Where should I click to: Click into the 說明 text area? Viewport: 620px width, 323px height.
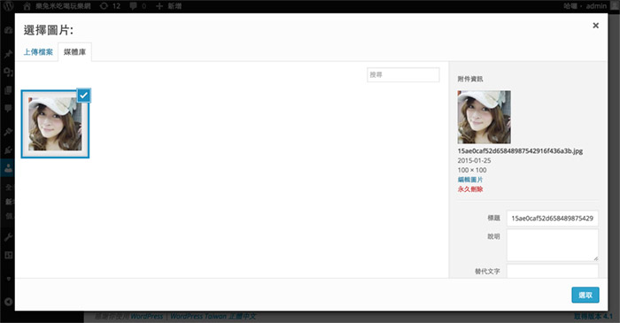pos(553,245)
